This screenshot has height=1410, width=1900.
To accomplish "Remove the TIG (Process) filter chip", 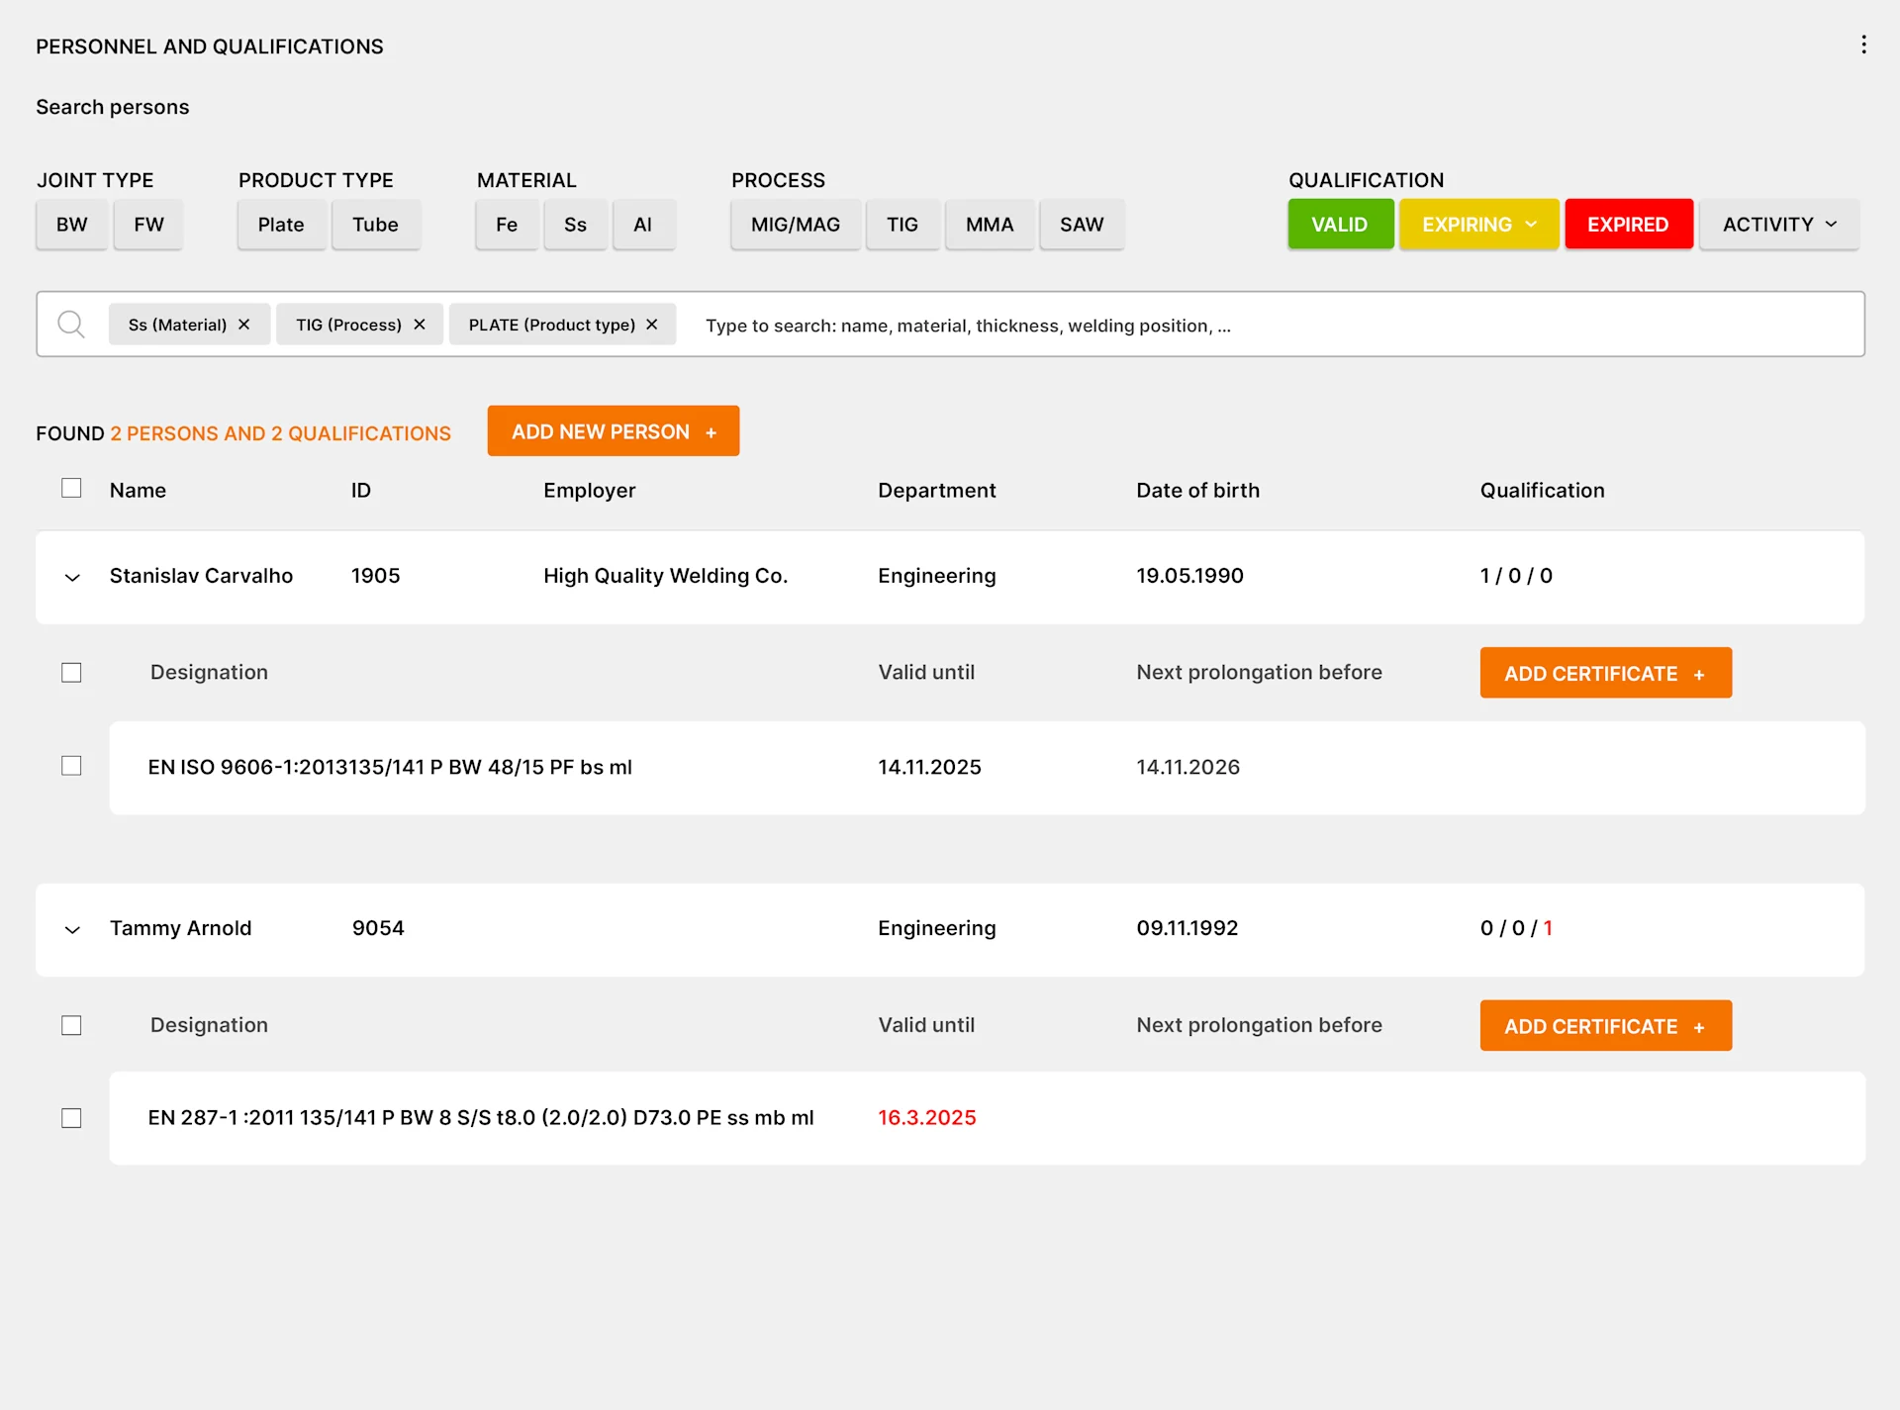I will (420, 325).
